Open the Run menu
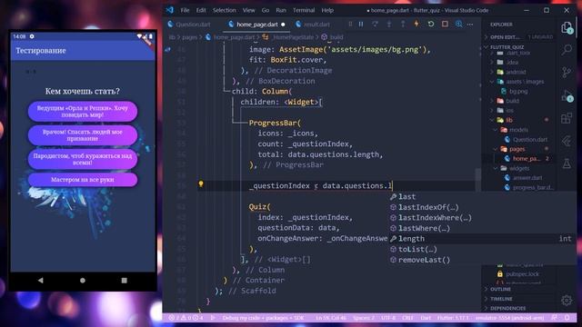This screenshot has height=327, width=582. (x=281, y=10)
